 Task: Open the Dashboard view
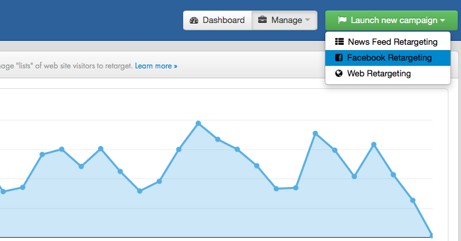(x=217, y=20)
